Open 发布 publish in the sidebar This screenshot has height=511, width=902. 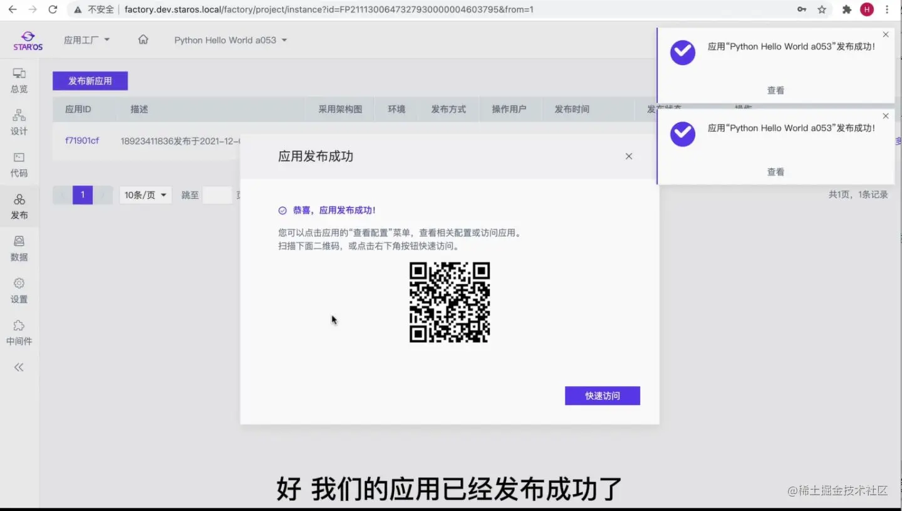(x=19, y=206)
